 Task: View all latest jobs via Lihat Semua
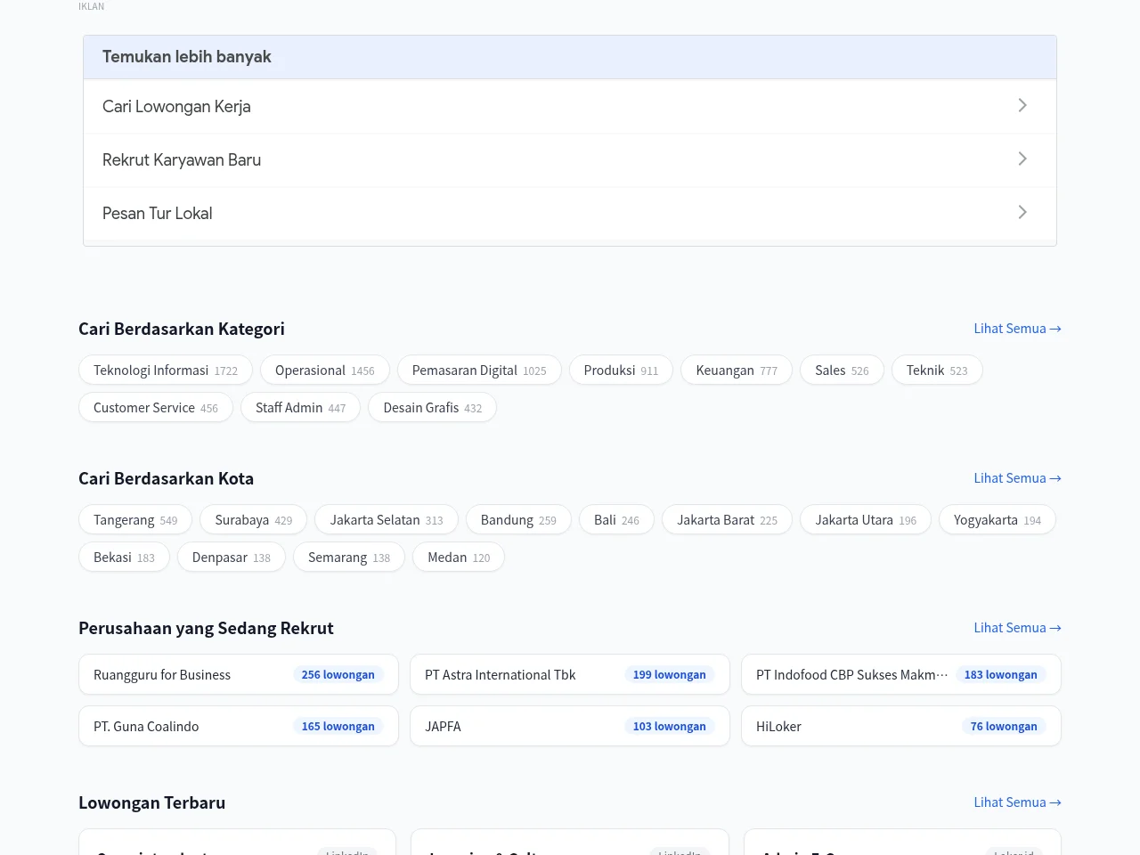tap(1017, 802)
